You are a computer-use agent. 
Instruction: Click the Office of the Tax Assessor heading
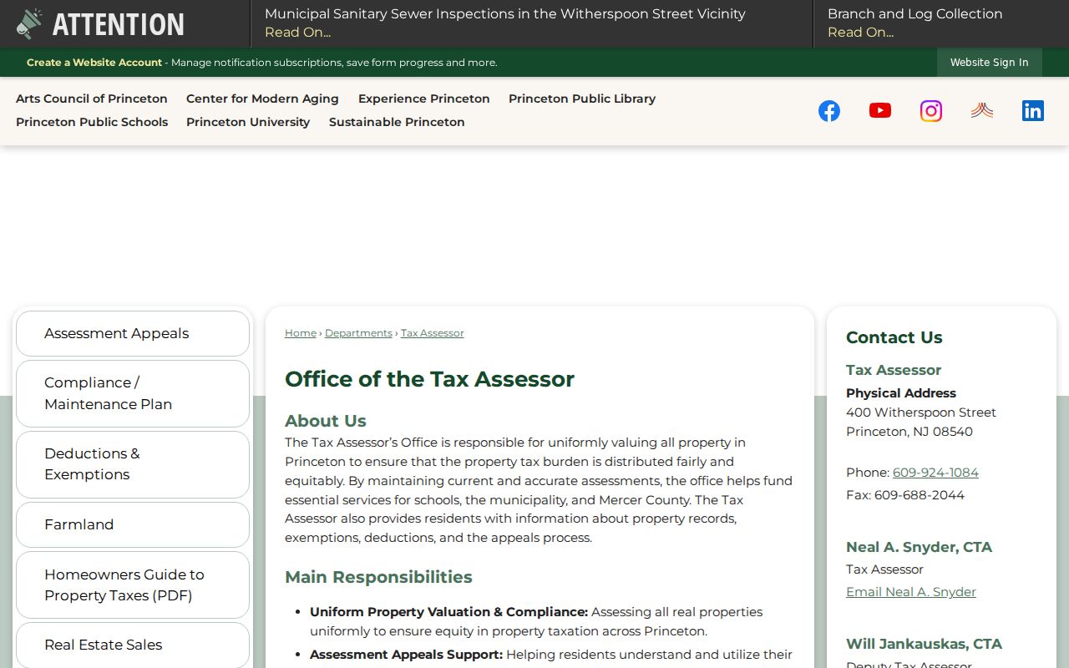coord(429,379)
